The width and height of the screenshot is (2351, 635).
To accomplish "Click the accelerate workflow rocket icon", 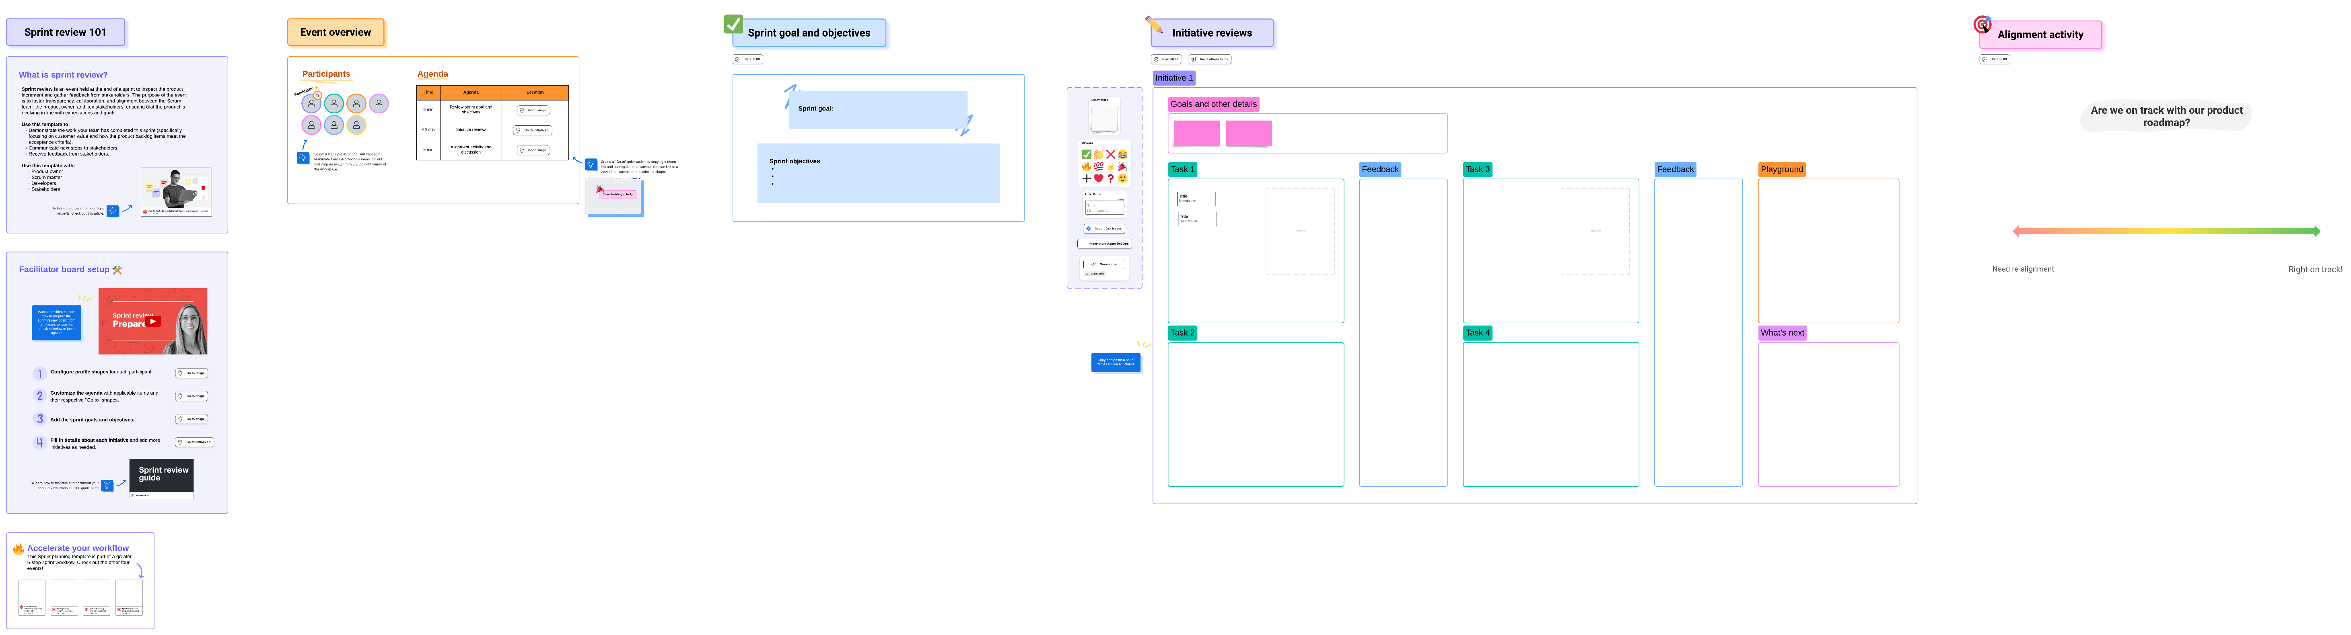I will pyautogui.click(x=19, y=547).
